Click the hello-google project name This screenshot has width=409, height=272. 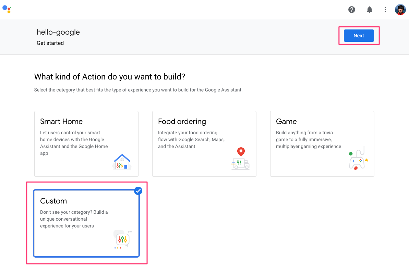coord(58,32)
